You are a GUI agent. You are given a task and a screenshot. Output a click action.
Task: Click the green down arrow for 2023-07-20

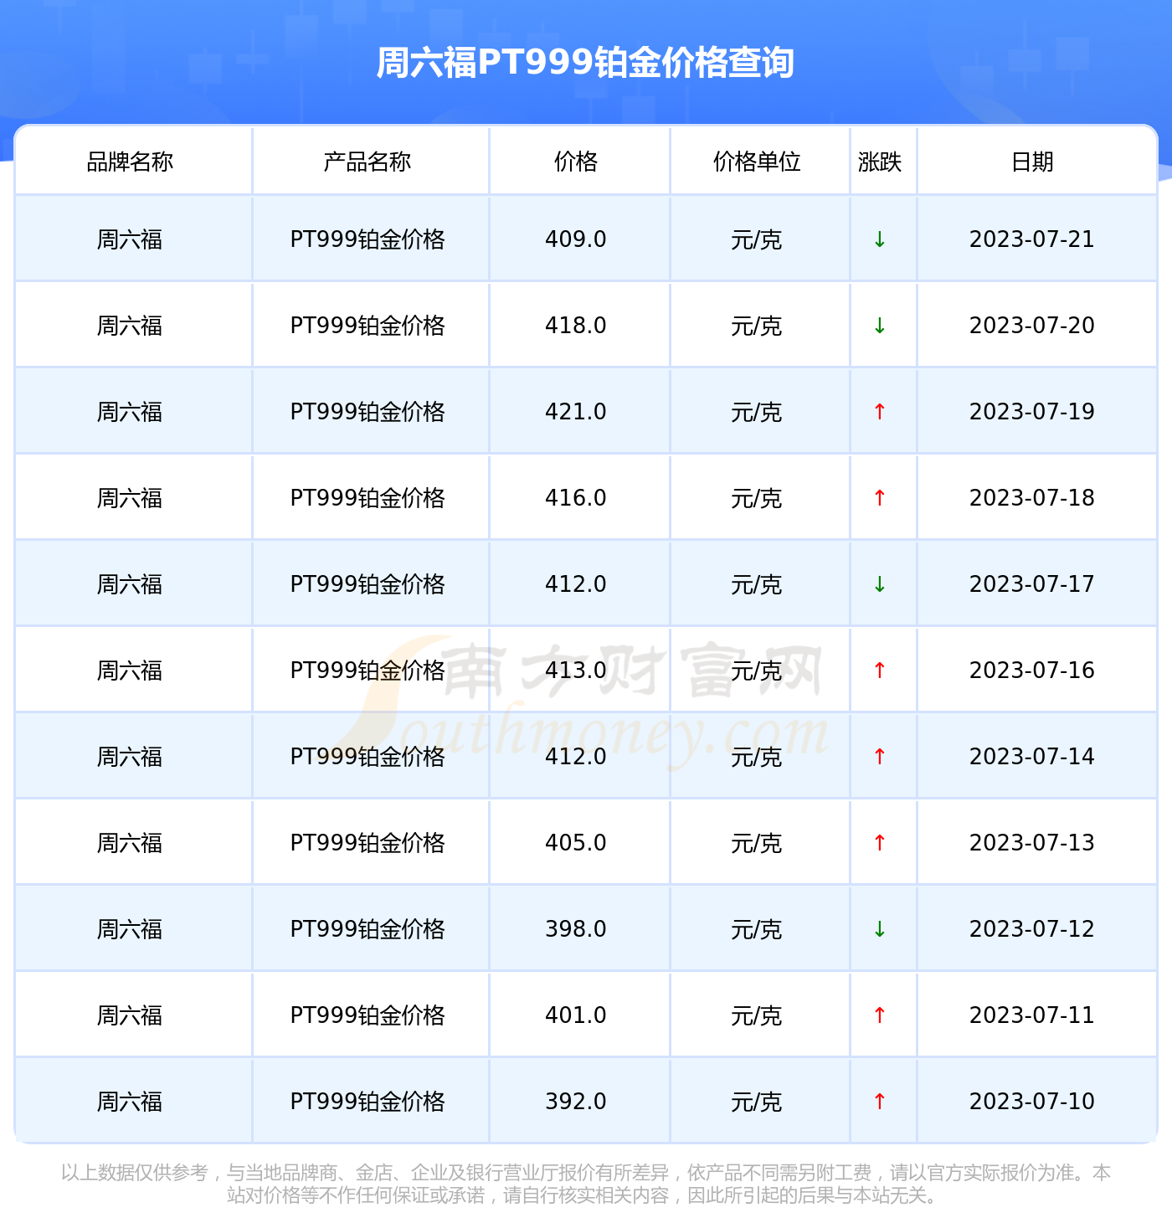880,326
